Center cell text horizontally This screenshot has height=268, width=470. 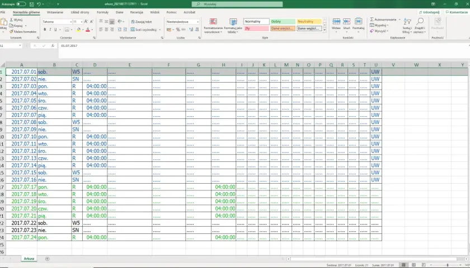pos(106,30)
